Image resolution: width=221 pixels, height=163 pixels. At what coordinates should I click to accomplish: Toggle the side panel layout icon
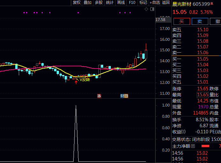152,9
